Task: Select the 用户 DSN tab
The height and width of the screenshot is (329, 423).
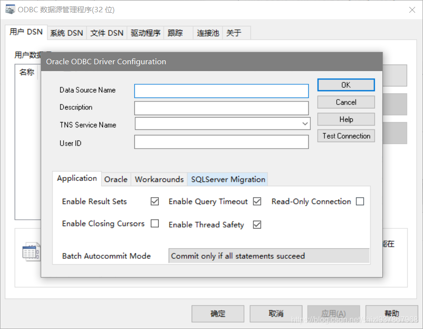Action: pos(26,32)
